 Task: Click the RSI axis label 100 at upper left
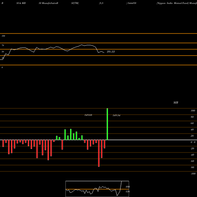point(3,36)
